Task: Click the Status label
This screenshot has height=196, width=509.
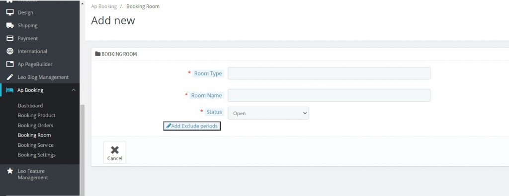Action: pos(214,112)
